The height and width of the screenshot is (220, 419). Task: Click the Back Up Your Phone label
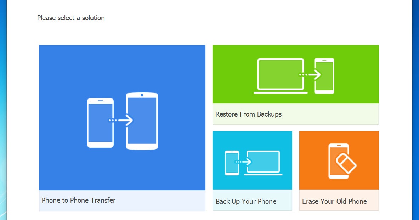coord(246,201)
